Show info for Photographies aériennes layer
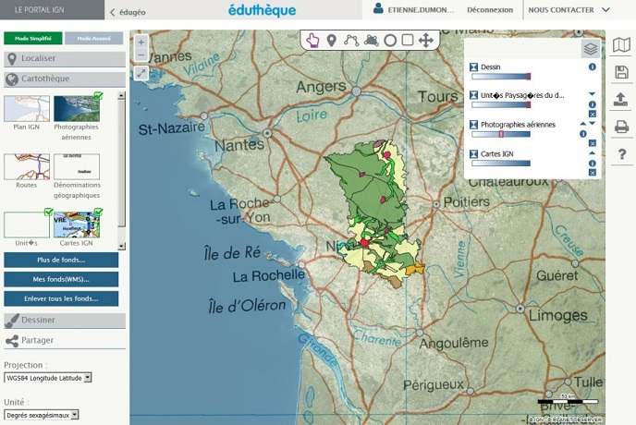Screen dimensions: 636x425 (583, 134)
